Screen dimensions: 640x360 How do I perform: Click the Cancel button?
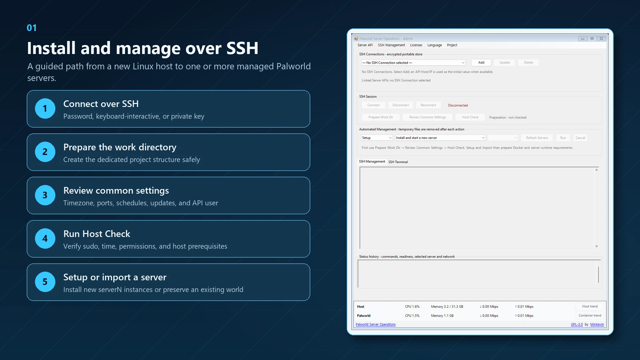(580, 138)
